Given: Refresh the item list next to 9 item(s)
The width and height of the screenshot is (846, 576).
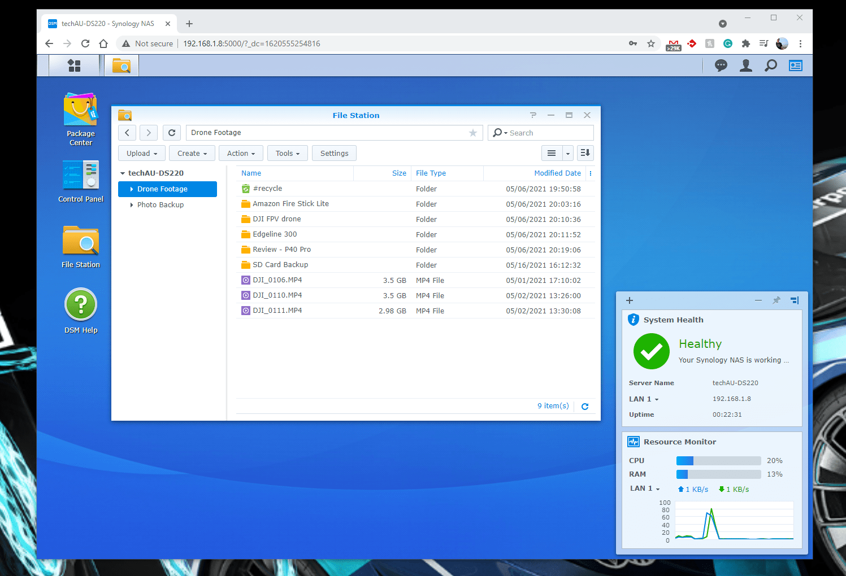Looking at the screenshot, I should pyautogui.click(x=585, y=406).
